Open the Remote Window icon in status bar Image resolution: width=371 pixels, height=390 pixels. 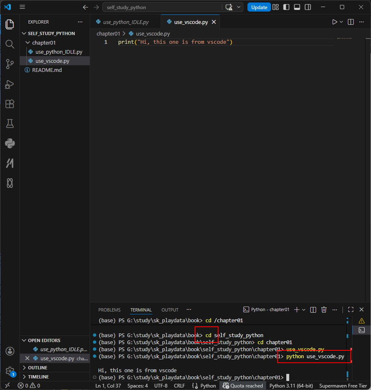(7, 385)
